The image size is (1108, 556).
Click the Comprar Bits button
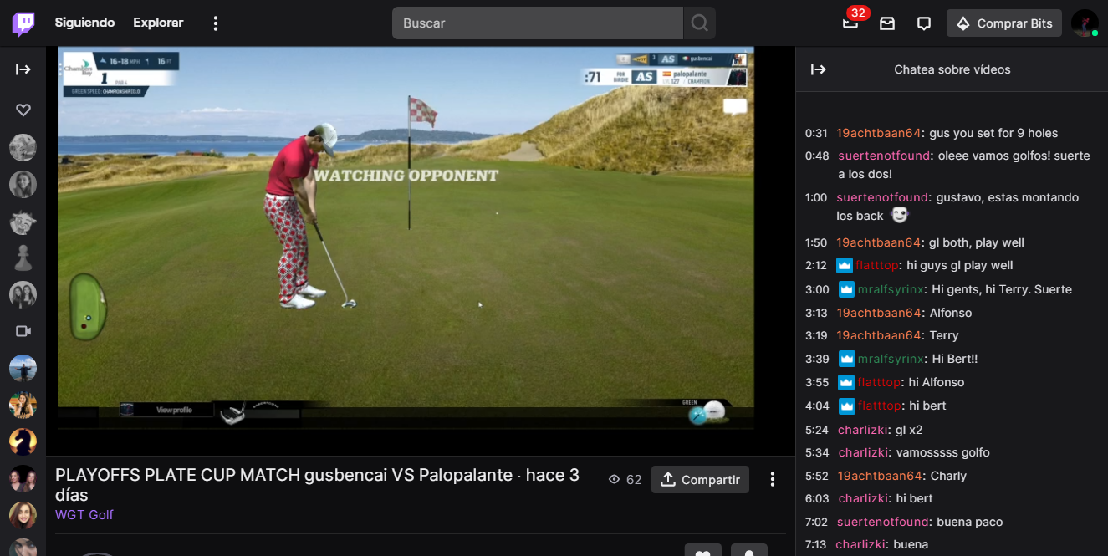[1004, 23]
